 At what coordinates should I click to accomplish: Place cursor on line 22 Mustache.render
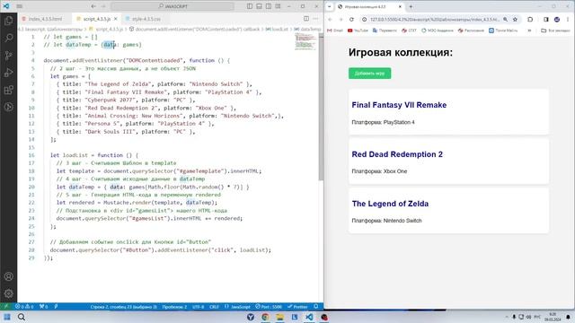137,203
